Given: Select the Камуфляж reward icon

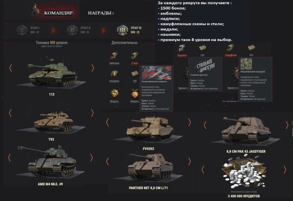Looking at the screenshot, I should tap(230, 48).
